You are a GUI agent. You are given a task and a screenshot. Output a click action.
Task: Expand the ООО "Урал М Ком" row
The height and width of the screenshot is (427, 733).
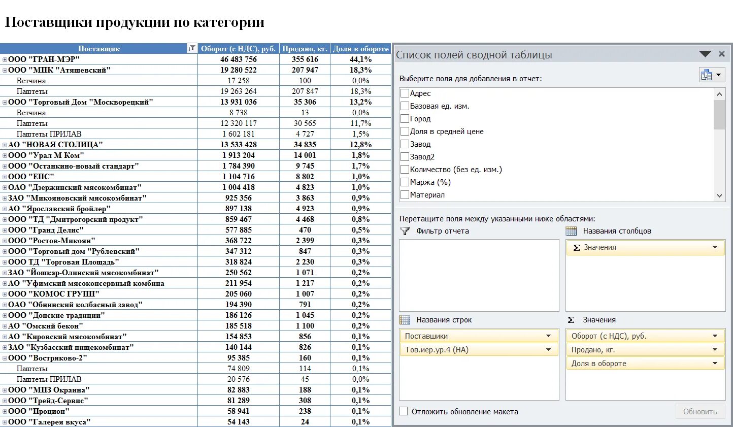tap(5, 155)
